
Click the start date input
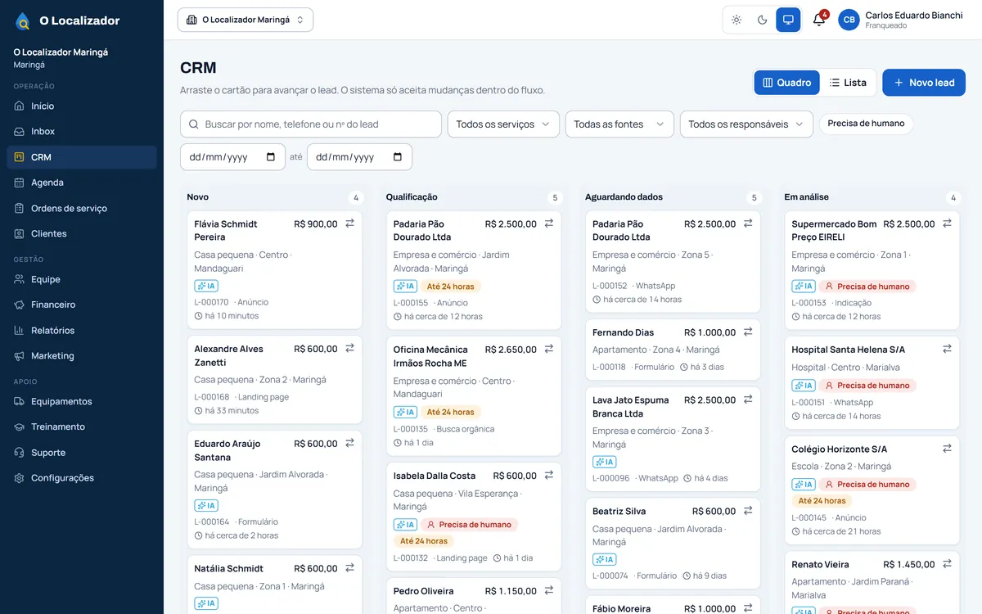coord(232,157)
